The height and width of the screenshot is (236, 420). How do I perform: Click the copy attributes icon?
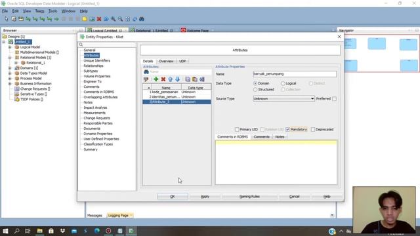(x=188, y=79)
